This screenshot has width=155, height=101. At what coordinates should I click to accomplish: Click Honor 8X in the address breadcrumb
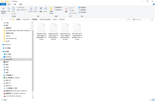click(26, 19)
